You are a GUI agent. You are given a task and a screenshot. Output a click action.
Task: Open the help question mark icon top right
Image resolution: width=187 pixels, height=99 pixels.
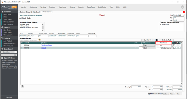click(x=182, y=7)
